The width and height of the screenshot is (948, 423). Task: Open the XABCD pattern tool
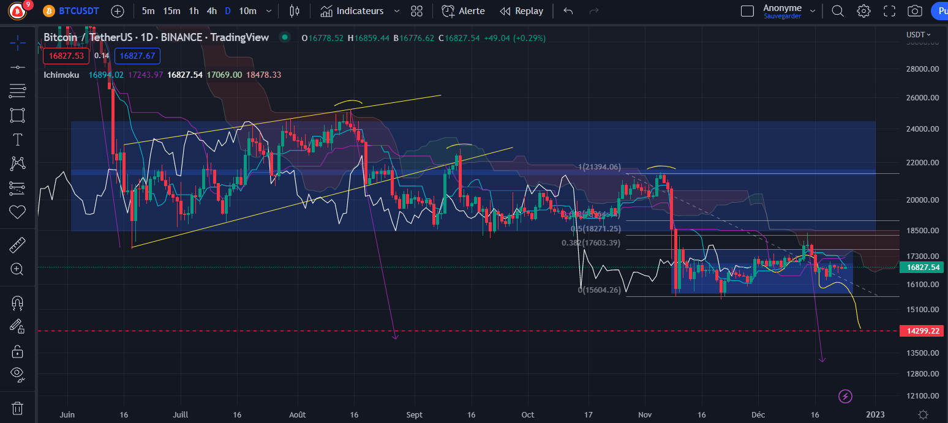click(x=17, y=163)
